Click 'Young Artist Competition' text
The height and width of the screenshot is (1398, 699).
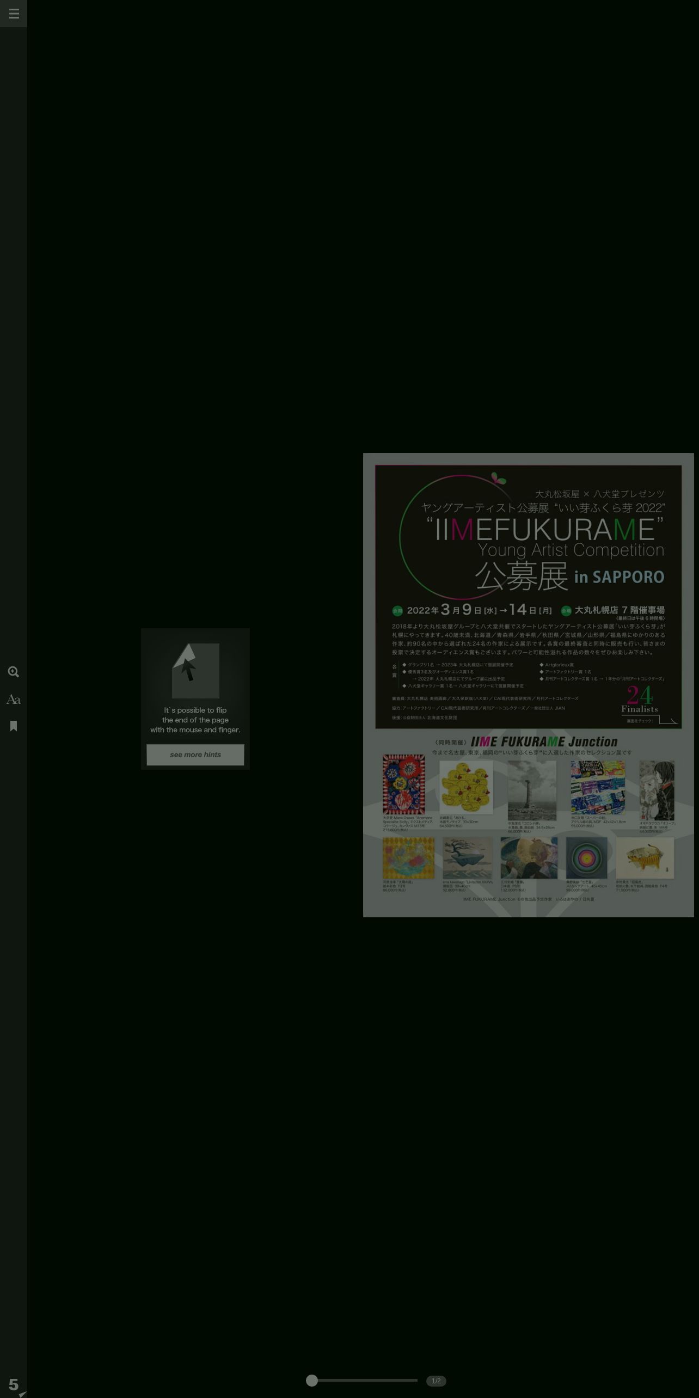pos(571,550)
